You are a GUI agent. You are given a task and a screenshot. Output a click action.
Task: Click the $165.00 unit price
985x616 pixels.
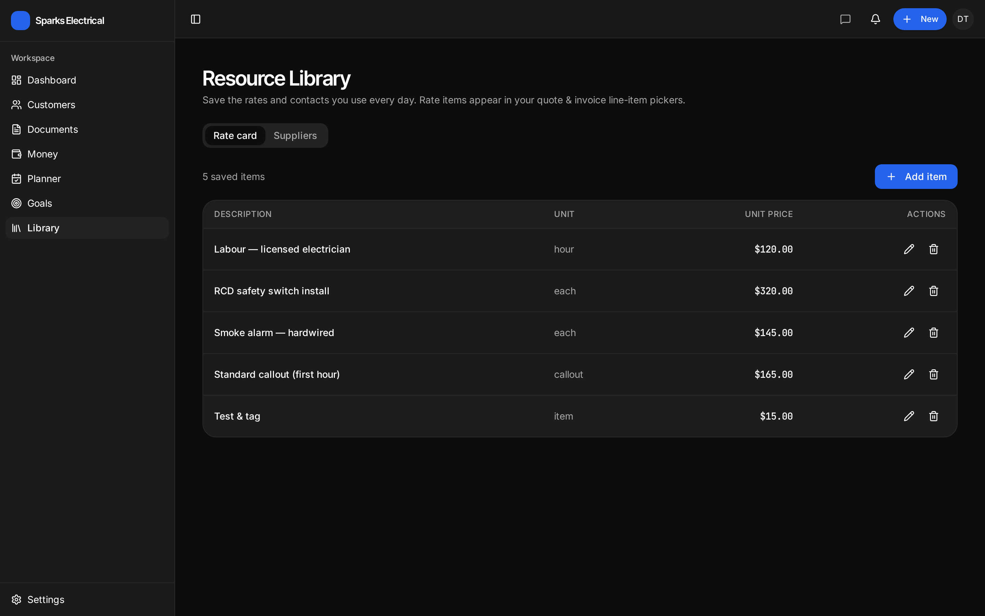coord(773,374)
